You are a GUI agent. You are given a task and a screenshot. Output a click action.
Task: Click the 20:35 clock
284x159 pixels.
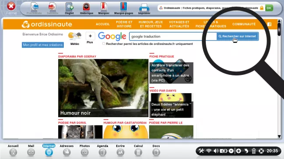point(272,151)
